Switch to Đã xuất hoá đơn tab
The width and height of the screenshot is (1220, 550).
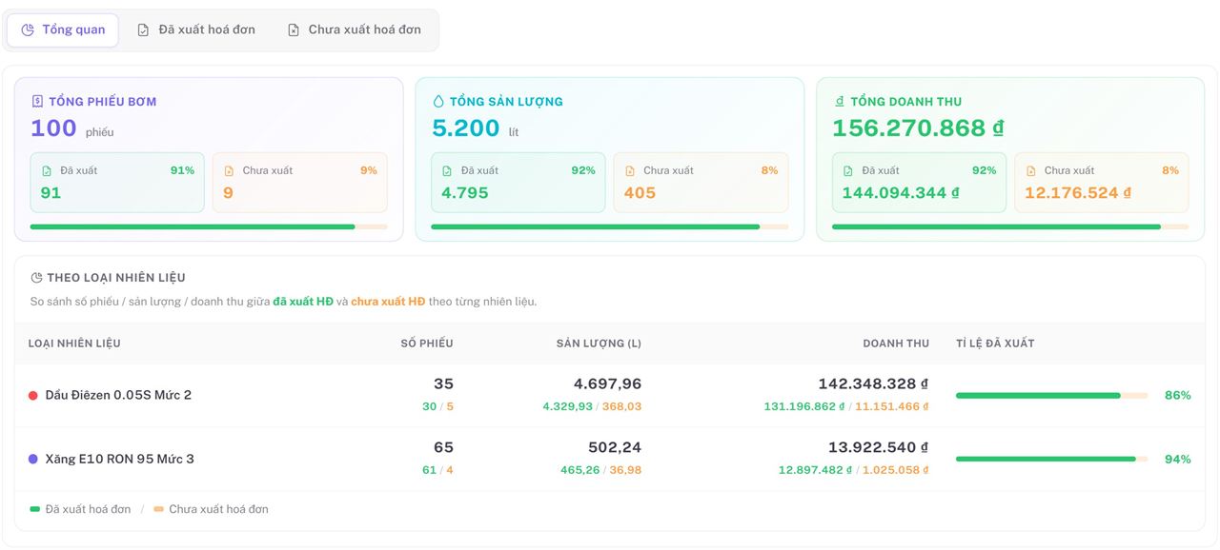(196, 29)
